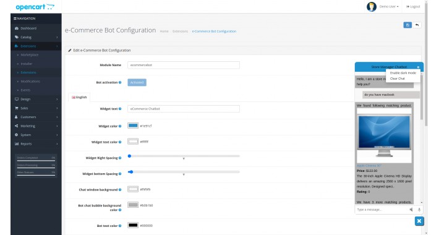Click the back/cancel arrow icon button

[x=417, y=25]
